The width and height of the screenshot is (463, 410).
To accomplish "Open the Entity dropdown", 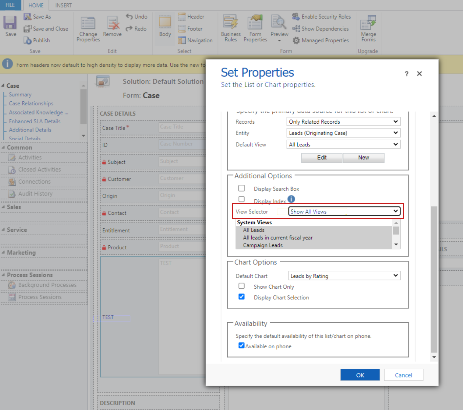I will [343, 133].
